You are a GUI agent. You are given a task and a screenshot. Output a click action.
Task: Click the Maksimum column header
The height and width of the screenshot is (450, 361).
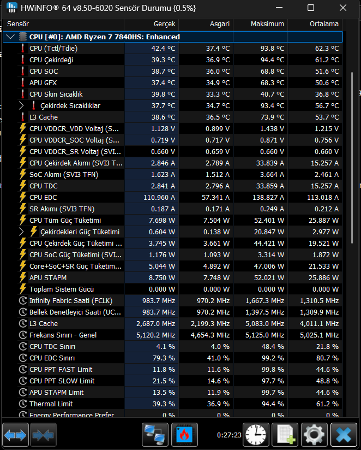click(260, 24)
